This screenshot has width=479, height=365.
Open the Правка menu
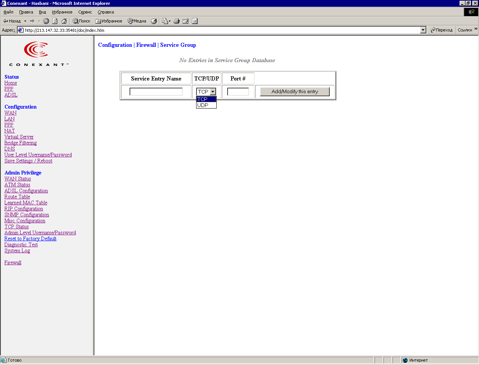pyautogui.click(x=26, y=12)
